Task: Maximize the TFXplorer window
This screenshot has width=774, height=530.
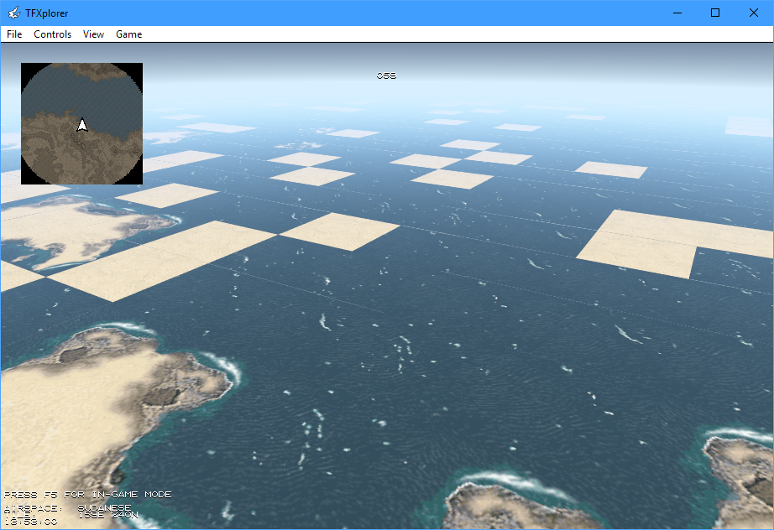Action: 715,13
